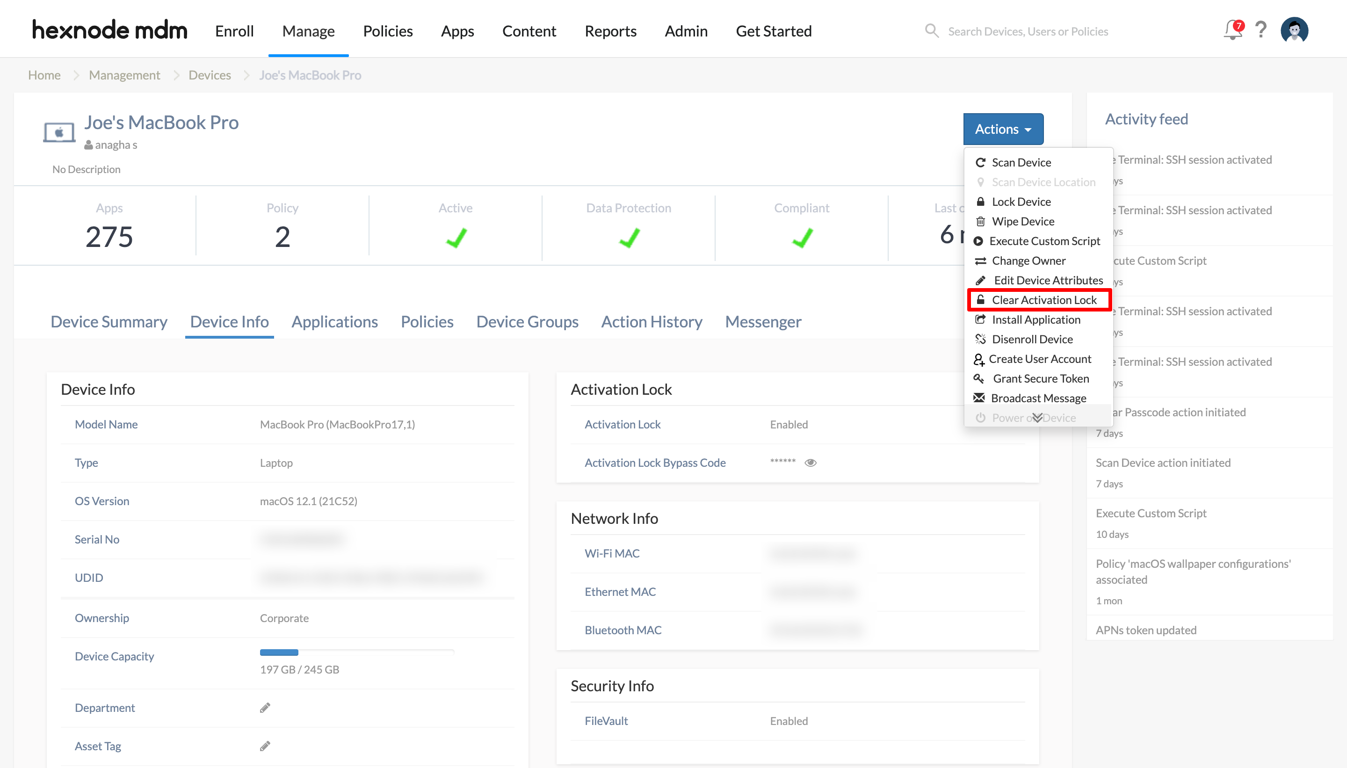
Task: Click the Scan Device refresh icon
Action: 980,162
